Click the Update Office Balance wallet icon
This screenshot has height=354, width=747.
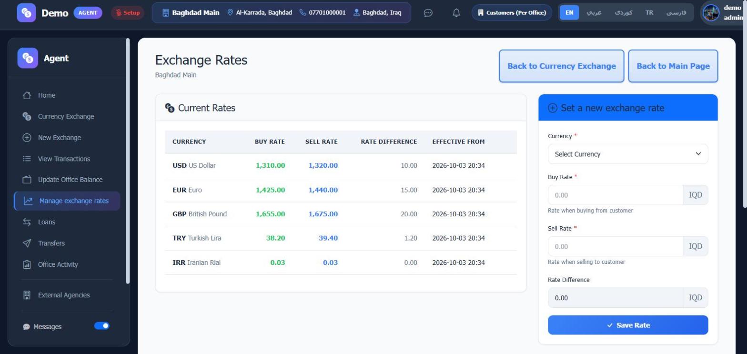point(27,180)
